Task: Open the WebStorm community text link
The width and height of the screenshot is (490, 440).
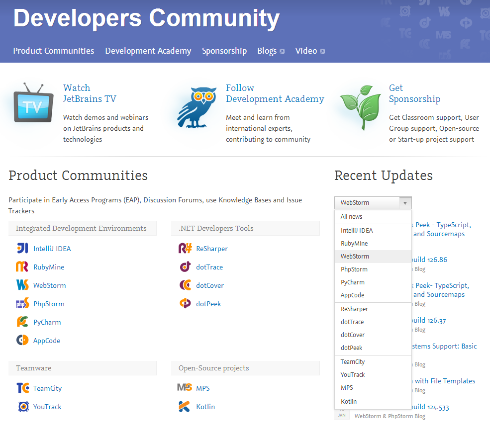Action: point(49,285)
